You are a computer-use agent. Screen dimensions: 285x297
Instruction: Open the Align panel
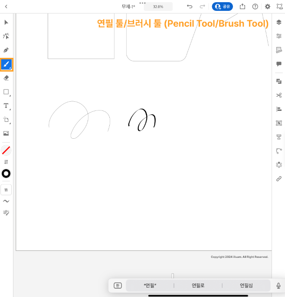click(279, 109)
